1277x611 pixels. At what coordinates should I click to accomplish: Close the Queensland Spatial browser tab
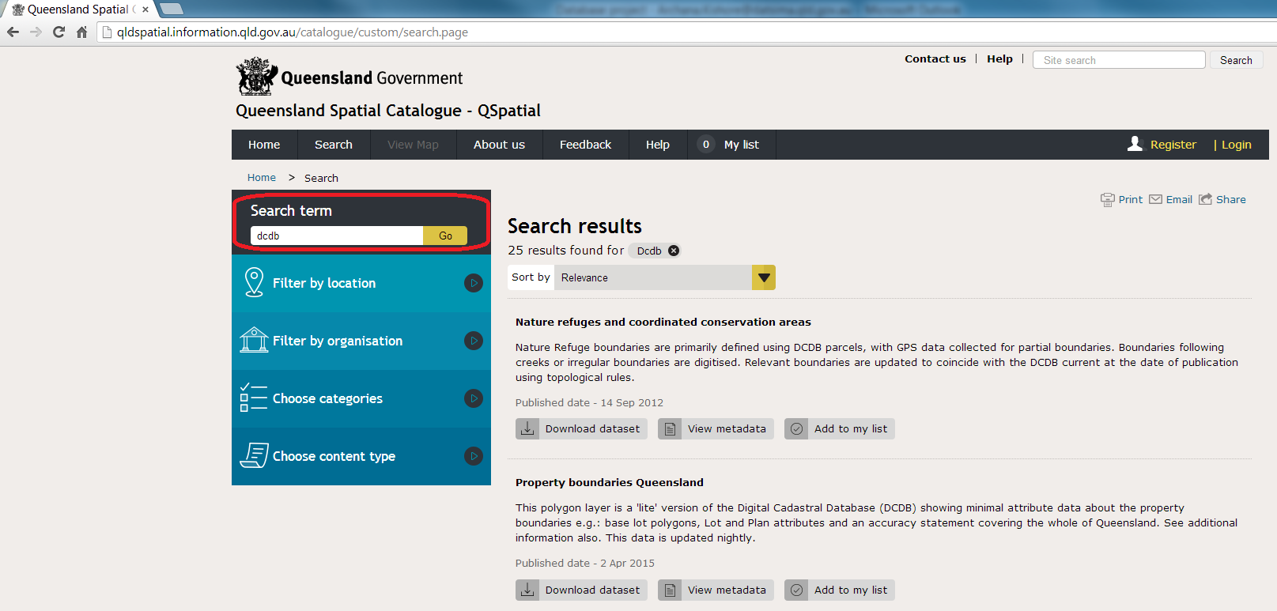click(145, 9)
